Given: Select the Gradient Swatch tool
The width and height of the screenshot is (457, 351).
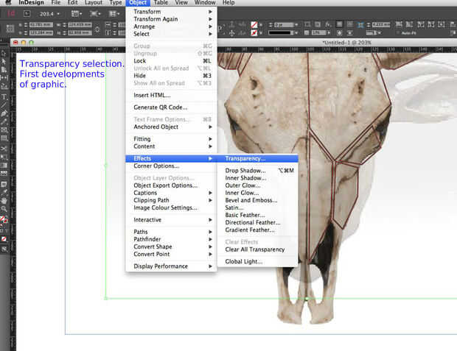Looking at the screenshot, I should click(4, 166).
